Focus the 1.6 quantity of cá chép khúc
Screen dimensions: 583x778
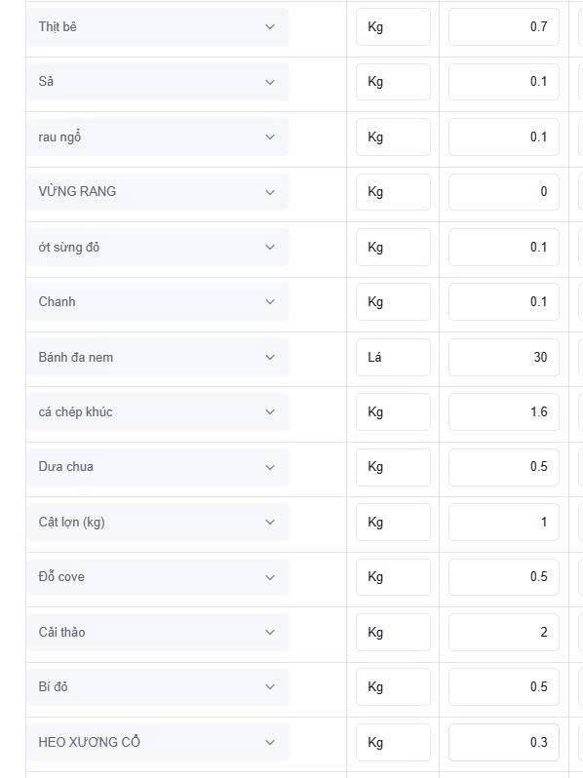coord(504,411)
